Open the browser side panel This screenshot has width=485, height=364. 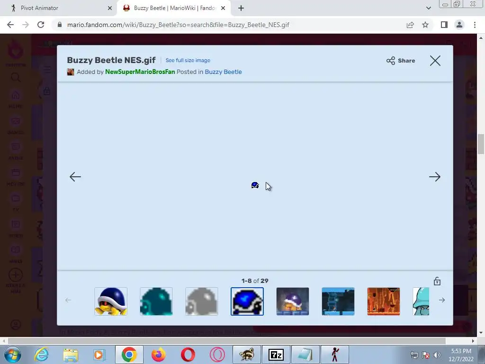coord(444,25)
